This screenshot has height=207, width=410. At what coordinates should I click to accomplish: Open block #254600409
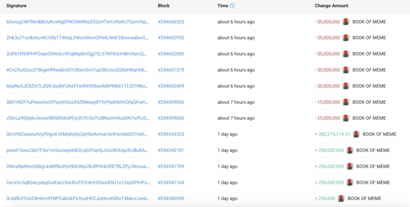(171, 86)
